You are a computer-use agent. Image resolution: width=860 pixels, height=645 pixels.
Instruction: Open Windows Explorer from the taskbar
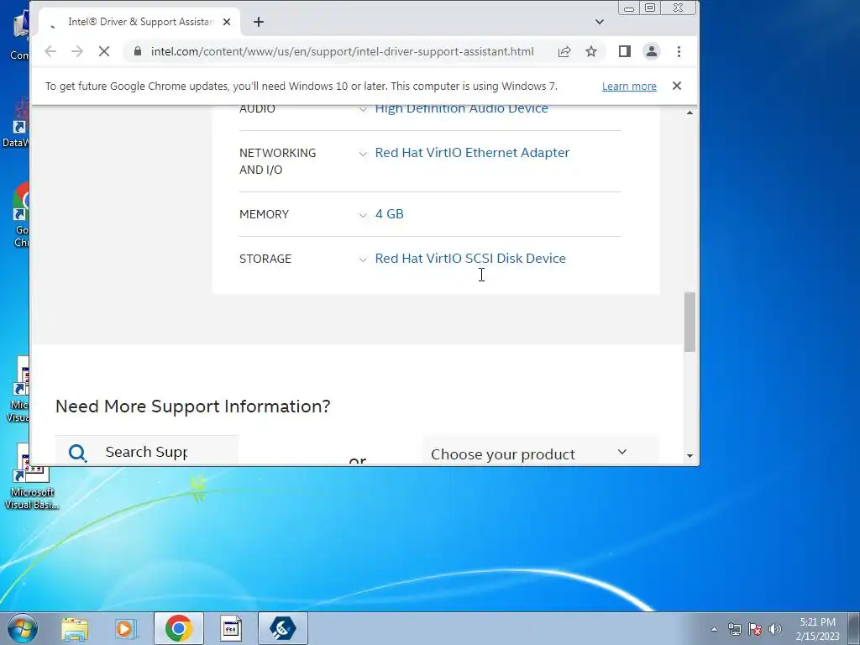point(75,628)
